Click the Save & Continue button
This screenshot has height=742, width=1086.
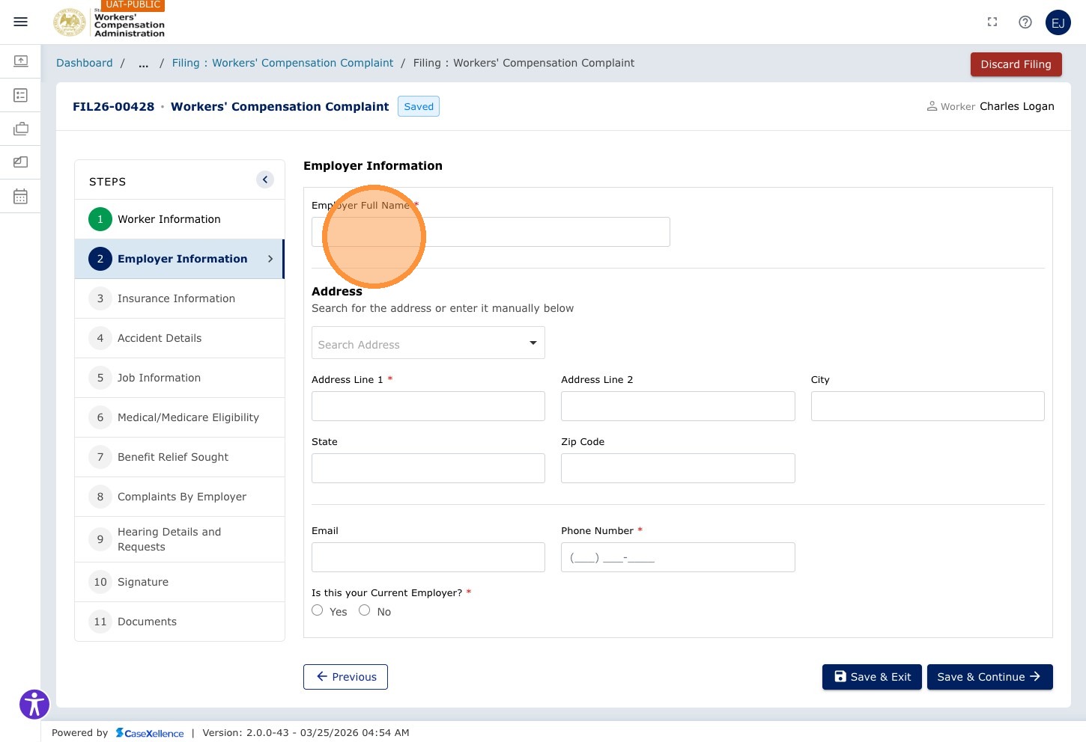click(989, 677)
